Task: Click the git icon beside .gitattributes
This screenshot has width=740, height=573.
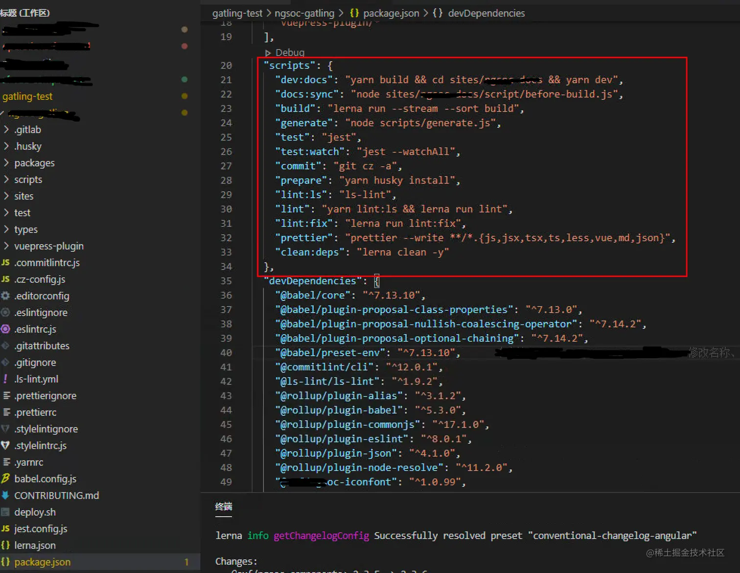Action: pos(5,346)
